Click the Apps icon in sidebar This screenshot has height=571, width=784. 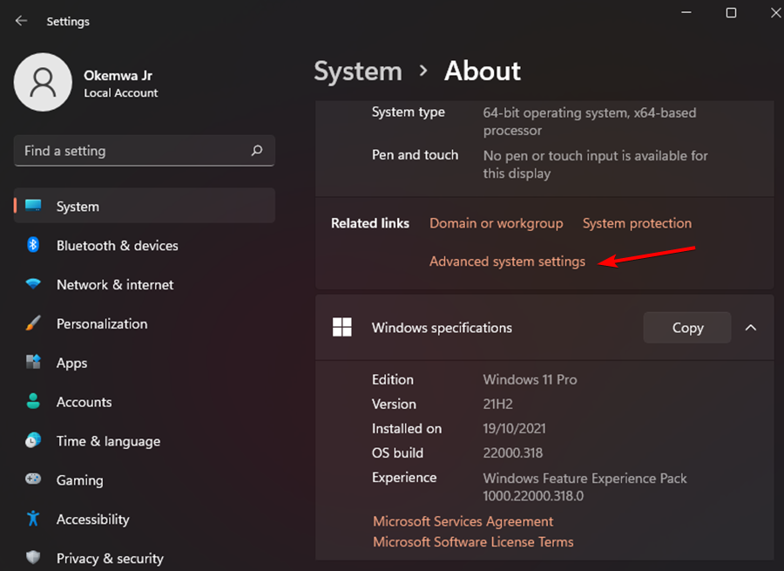click(33, 363)
